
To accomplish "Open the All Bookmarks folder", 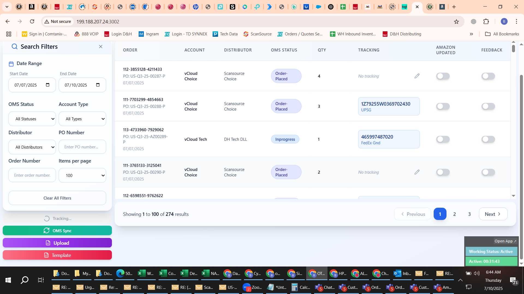I will pyautogui.click(x=502, y=34).
